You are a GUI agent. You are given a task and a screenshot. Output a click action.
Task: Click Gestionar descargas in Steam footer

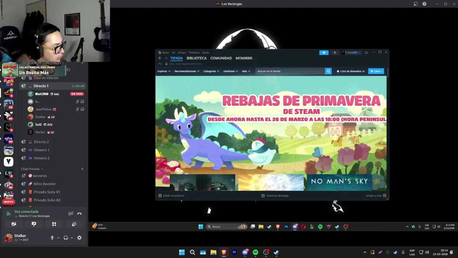click(x=275, y=196)
